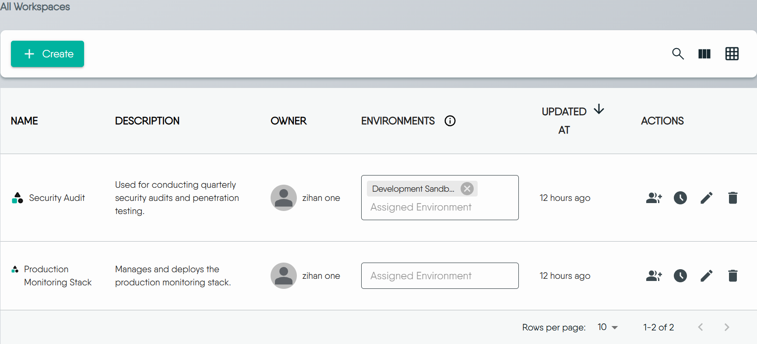The height and width of the screenshot is (344, 757).
Task: Delete the Production Monitoring Stack workspace
Action: pos(732,276)
